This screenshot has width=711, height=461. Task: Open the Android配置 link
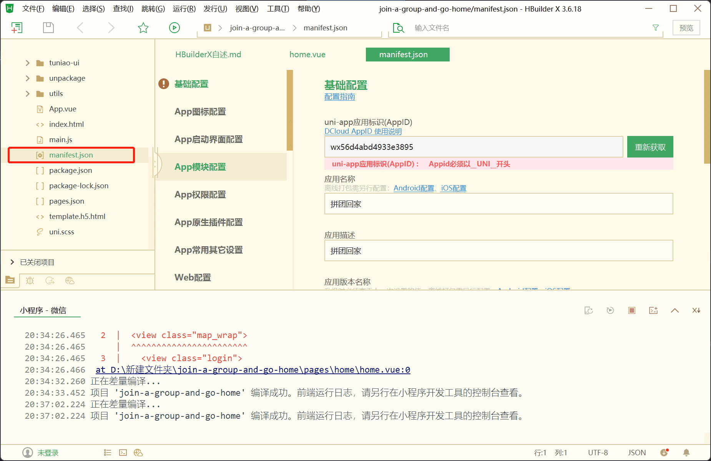click(414, 188)
